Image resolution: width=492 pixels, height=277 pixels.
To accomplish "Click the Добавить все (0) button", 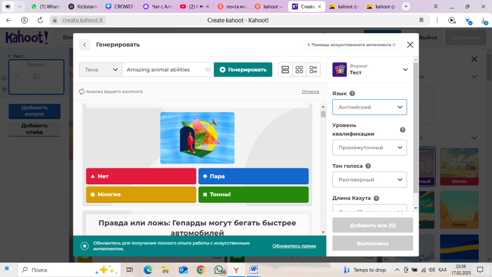I will 372,225.
